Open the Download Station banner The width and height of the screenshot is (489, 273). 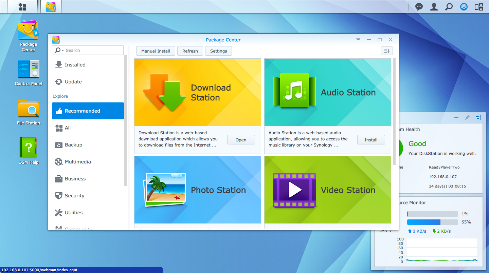pos(198,92)
